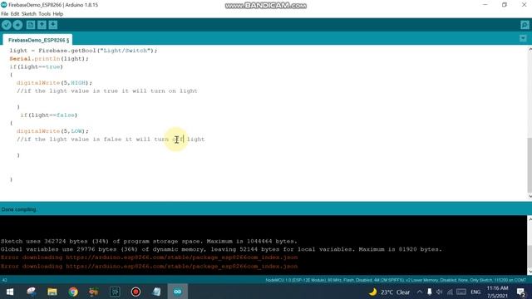Open the Edit menu
532x299 pixels.
15,14
